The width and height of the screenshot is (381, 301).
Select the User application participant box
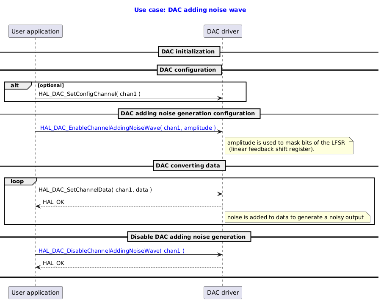click(35, 31)
